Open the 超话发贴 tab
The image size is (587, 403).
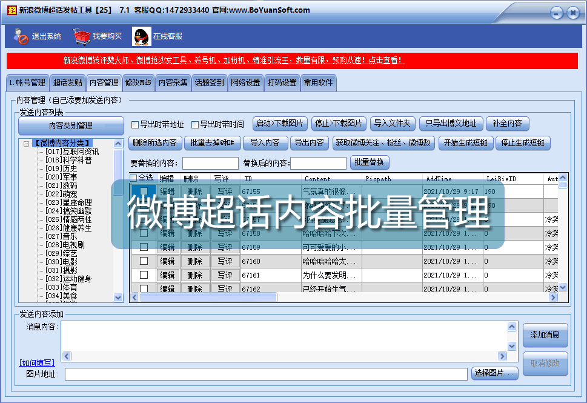coord(68,83)
